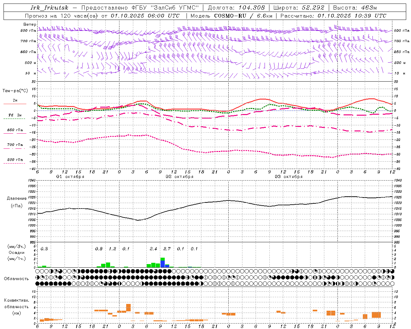Click the Ветер panel label

click(30, 24)
